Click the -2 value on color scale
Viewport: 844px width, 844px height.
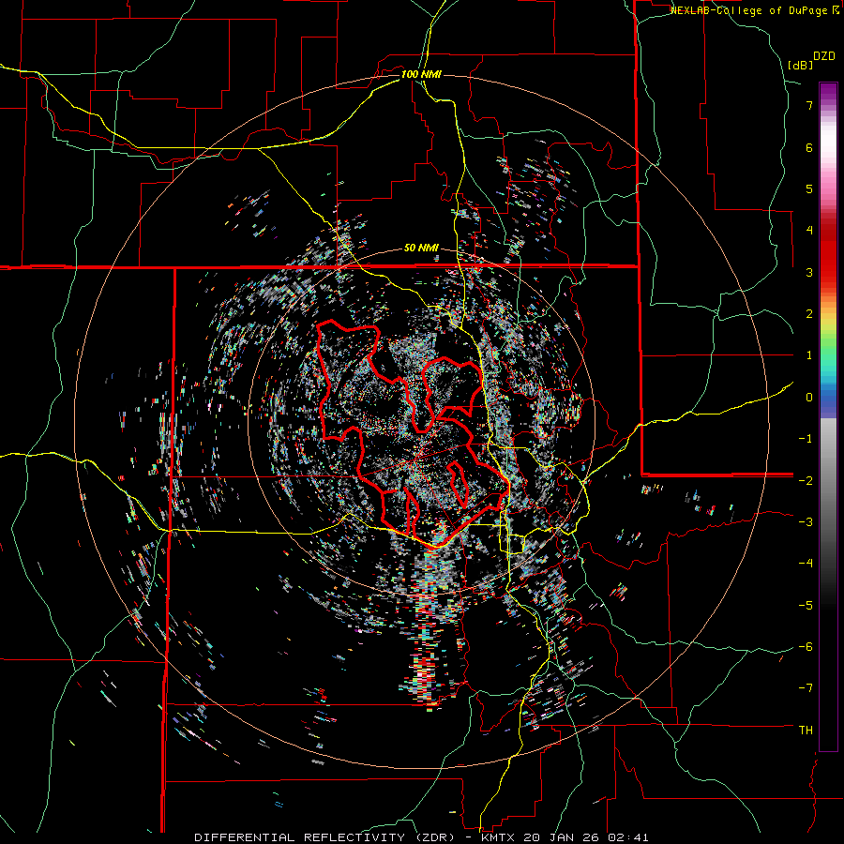pos(806,480)
